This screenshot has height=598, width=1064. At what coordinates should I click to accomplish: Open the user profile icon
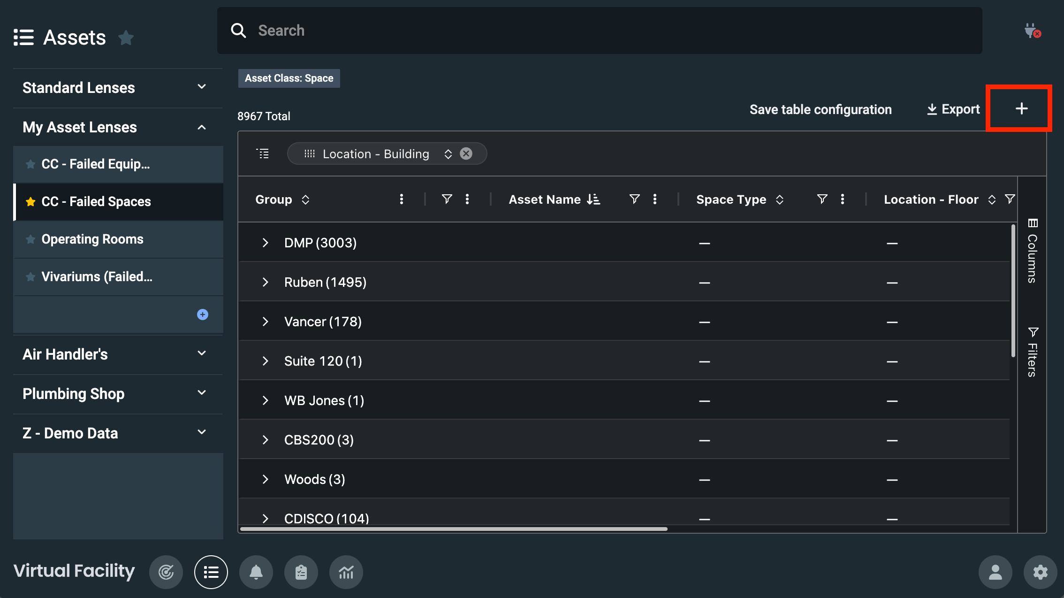coord(995,572)
